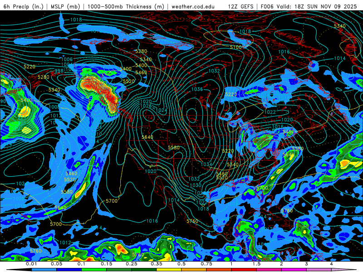Viewport: 363px width, 272px height.
Task: Click the 1034 pressure contour label
Action: click(206, 164)
